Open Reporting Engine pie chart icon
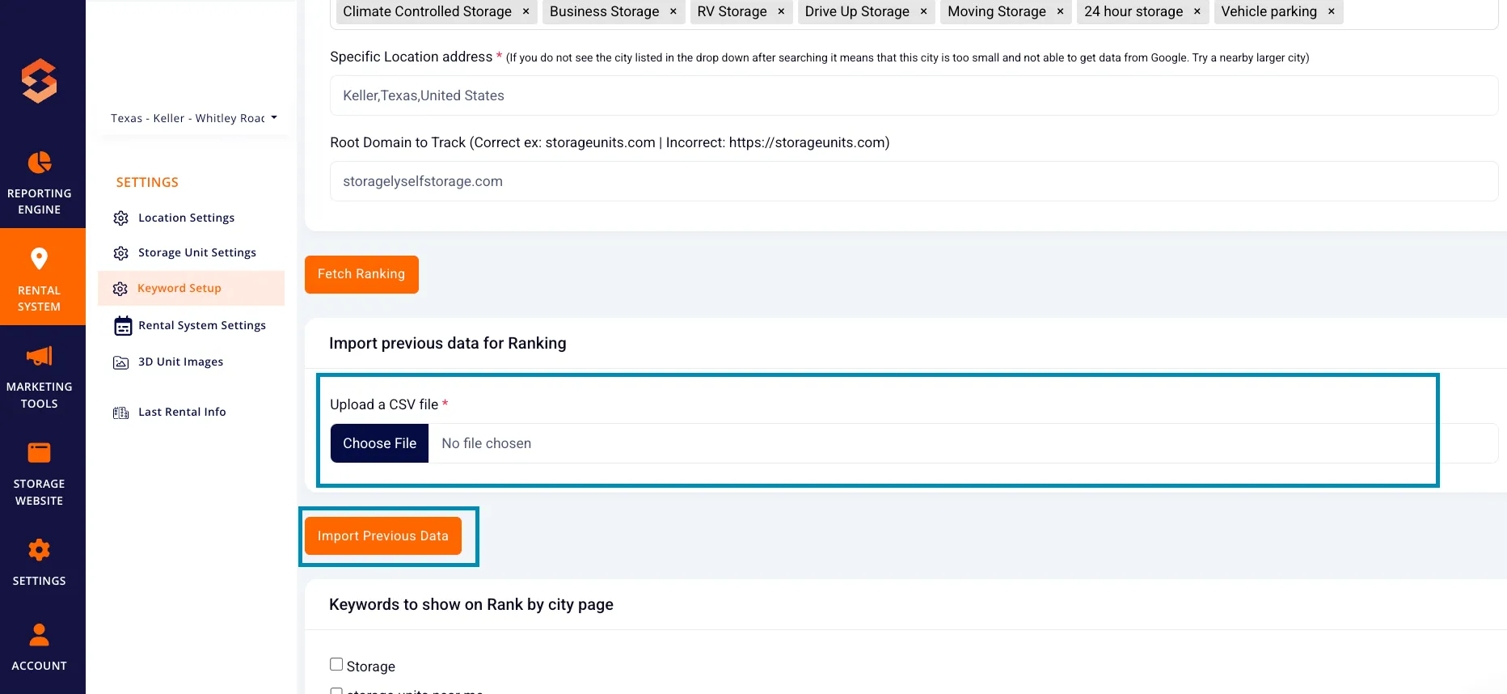This screenshot has height=694, width=1507. [x=39, y=163]
